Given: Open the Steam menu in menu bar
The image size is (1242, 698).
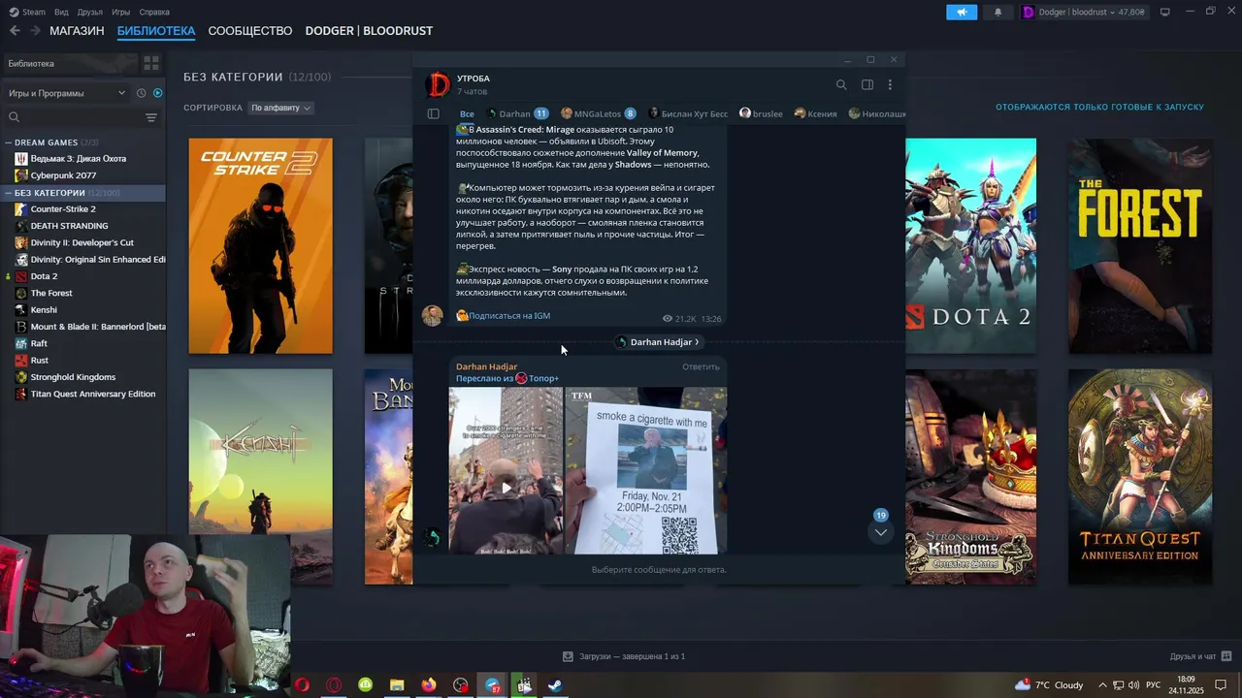Looking at the screenshot, I should [x=27, y=12].
